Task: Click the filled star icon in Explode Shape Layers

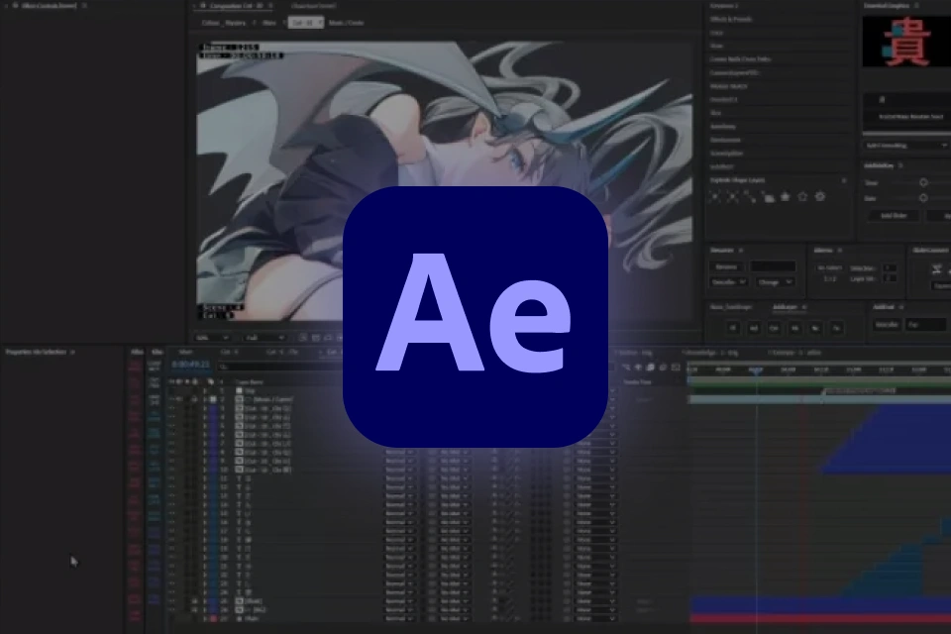Action: coord(785,196)
